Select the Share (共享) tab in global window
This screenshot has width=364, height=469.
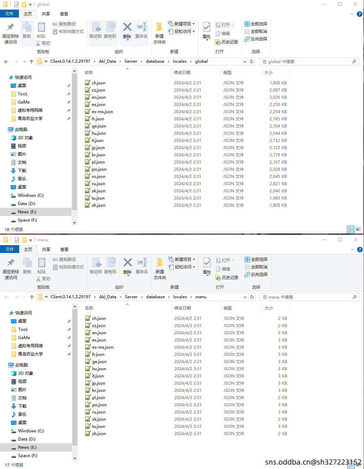(x=46, y=14)
